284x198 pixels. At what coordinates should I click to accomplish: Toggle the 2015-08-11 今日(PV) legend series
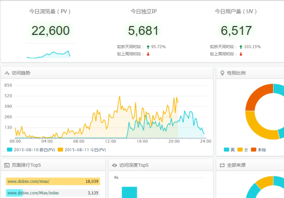coord(82,150)
